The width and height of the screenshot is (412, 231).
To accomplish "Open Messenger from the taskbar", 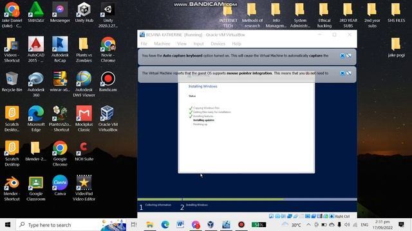I will coord(196,225).
